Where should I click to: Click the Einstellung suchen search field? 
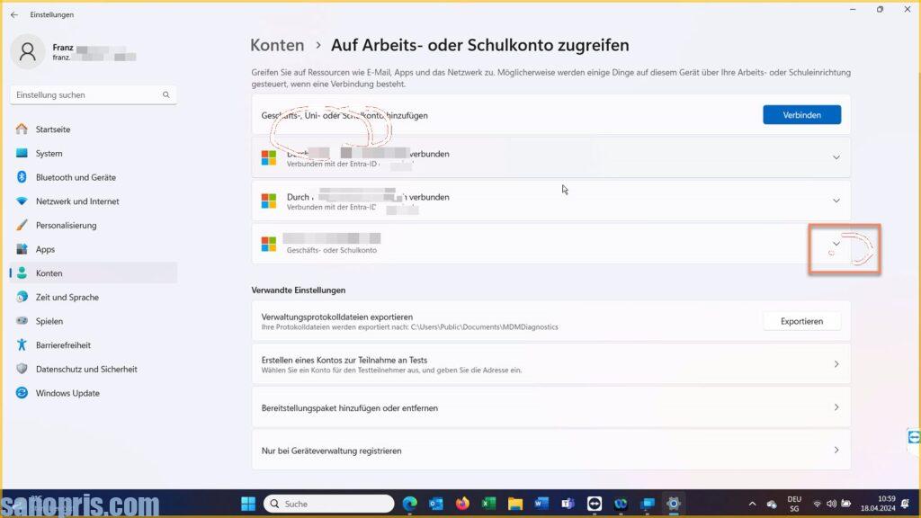86,94
